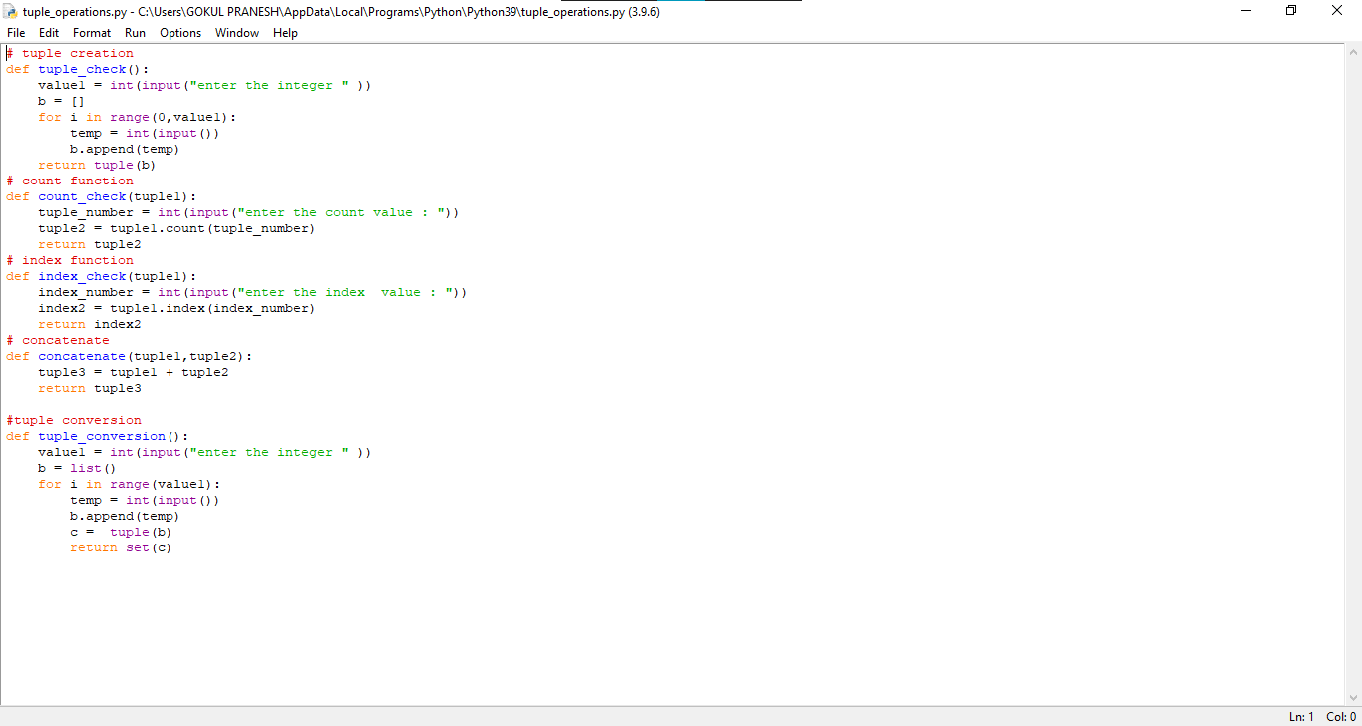Click the "c = tuple(b)" line
The image size is (1362, 726).
121,532
